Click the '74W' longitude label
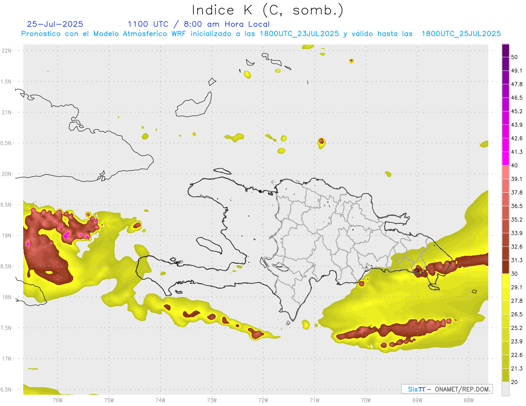526x406 pixels. coord(160,400)
